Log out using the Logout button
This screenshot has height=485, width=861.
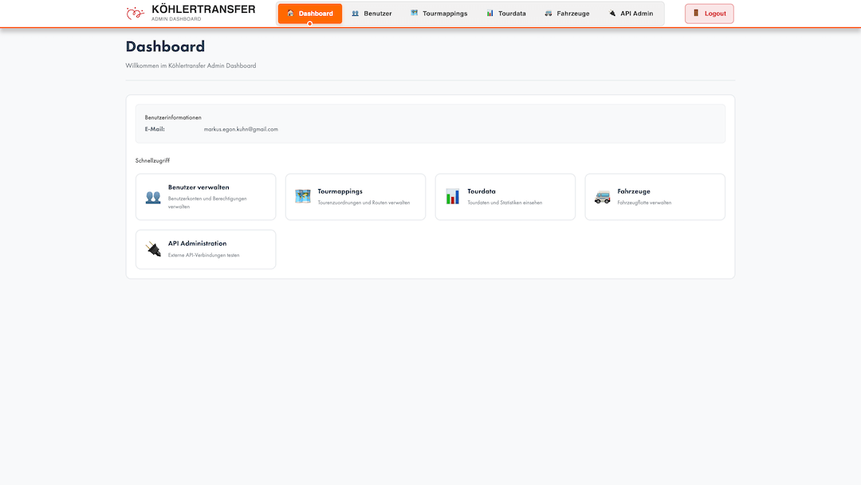(x=710, y=14)
